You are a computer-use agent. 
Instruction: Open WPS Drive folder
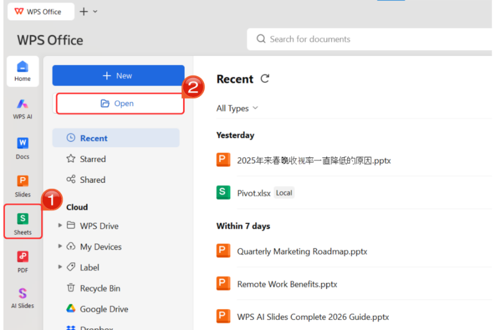tap(92, 226)
